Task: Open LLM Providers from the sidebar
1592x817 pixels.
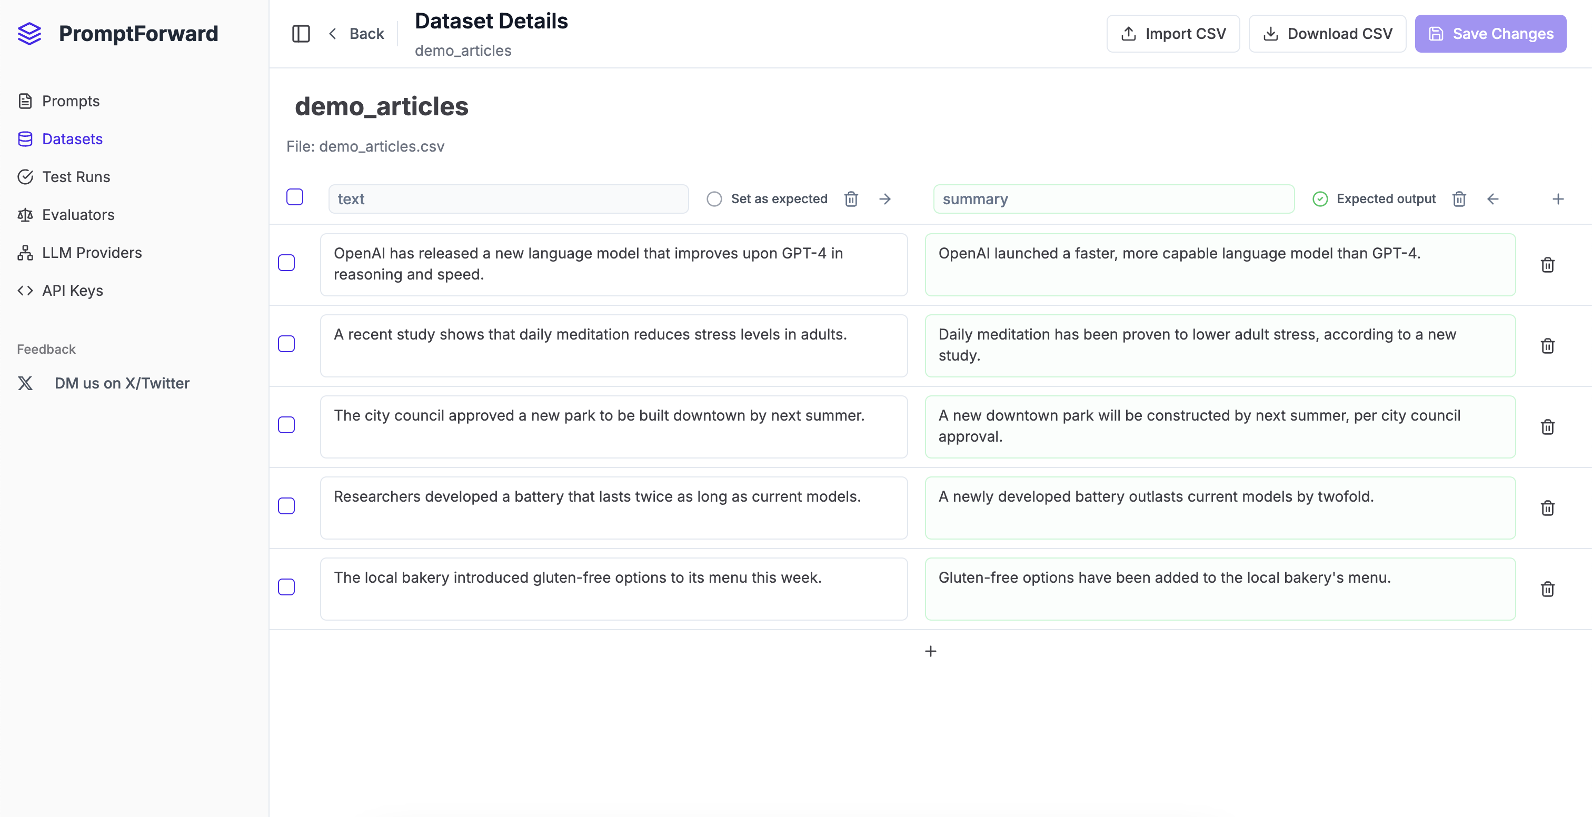Action: [91, 252]
